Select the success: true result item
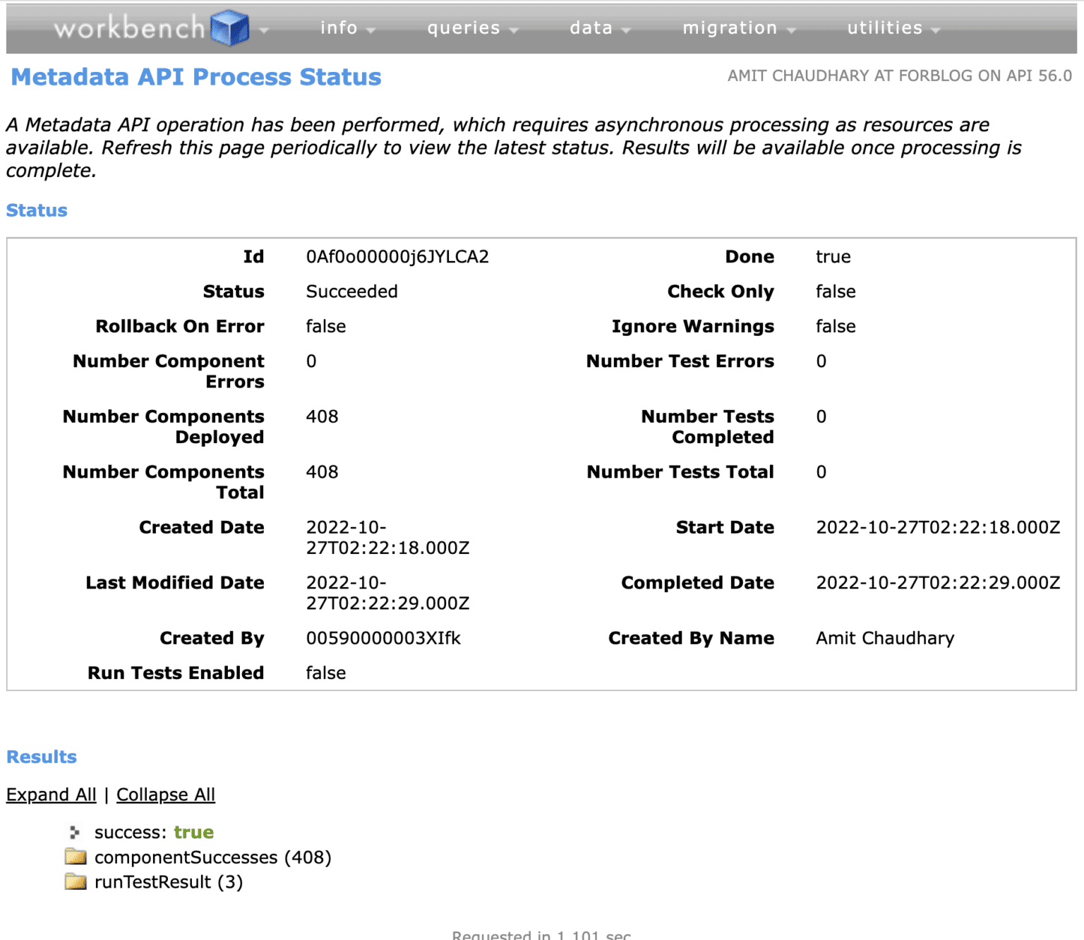This screenshot has width=1084, height=940. pyautogui.click(x=154, y=833)
